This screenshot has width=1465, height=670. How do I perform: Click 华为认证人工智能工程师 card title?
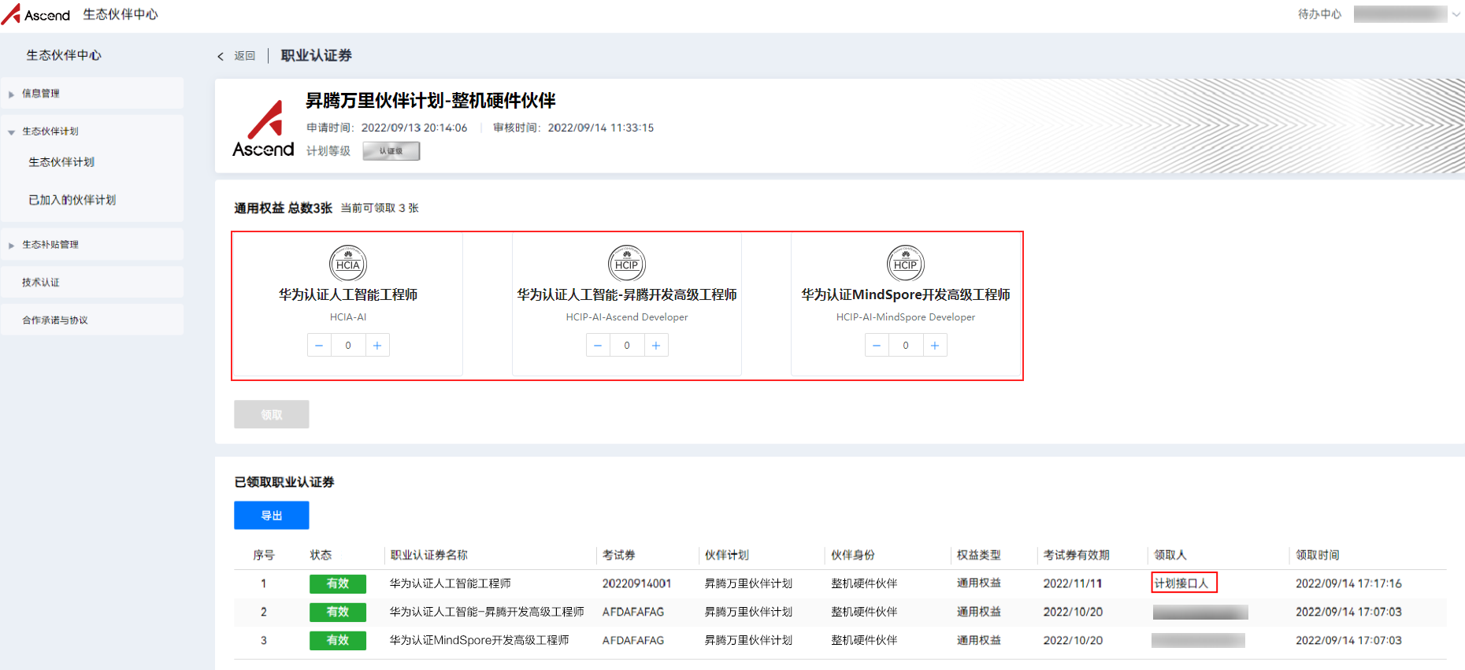[348, 294]
